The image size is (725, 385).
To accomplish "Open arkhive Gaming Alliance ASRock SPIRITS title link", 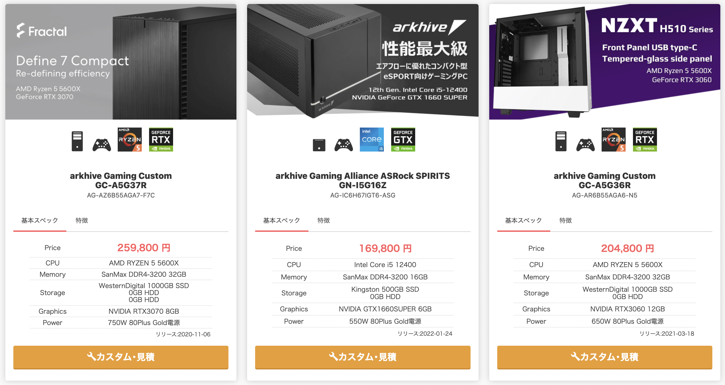I will pyautogui.click(x=363, y=181).
